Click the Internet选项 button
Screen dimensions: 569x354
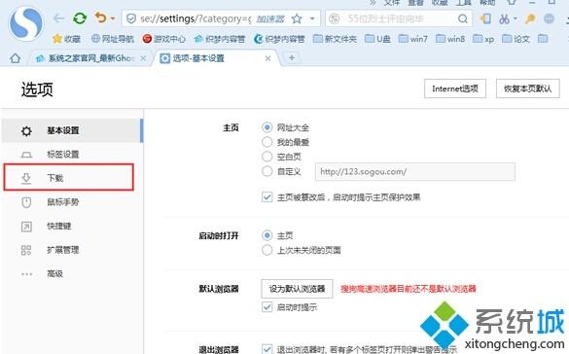click(x=455, y=88)
